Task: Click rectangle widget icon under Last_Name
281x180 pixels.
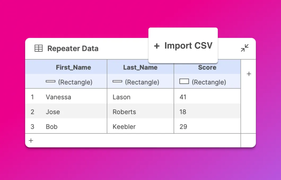Action: pos(117,82)
